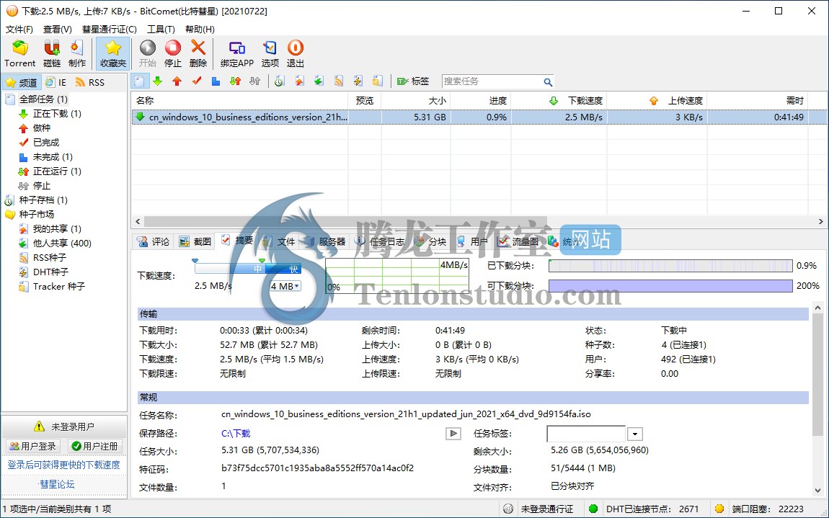The height and width of the screenshot is (518, 829).
Task: Open the 查看(V) menu
Action: (58, 30)
